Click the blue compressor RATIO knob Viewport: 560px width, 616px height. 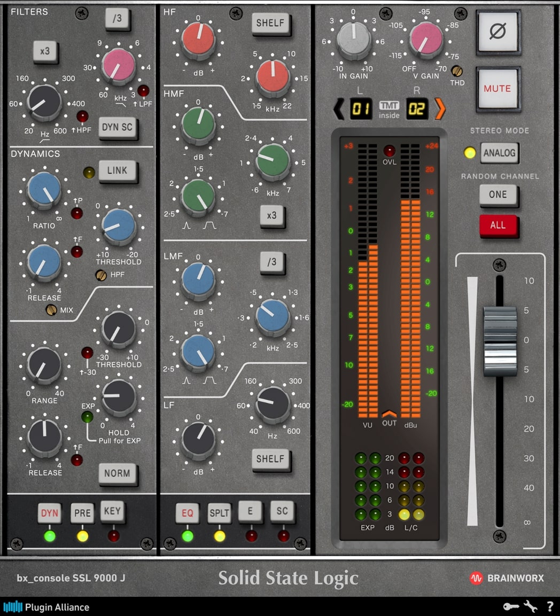tap(44, 189)
